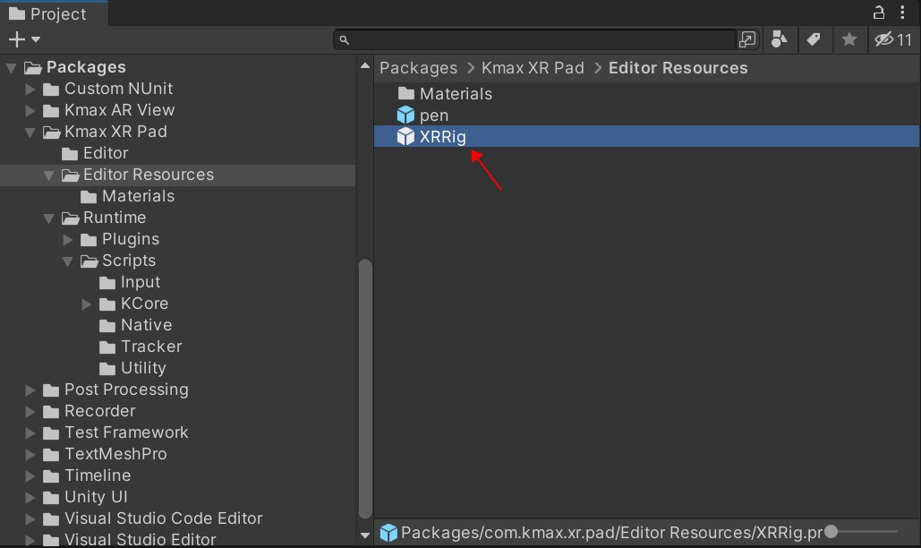This screenshot has width=921, height=548.
Task: Select the Utility folder
Action: pyautogui.click(x=143, y=368)
